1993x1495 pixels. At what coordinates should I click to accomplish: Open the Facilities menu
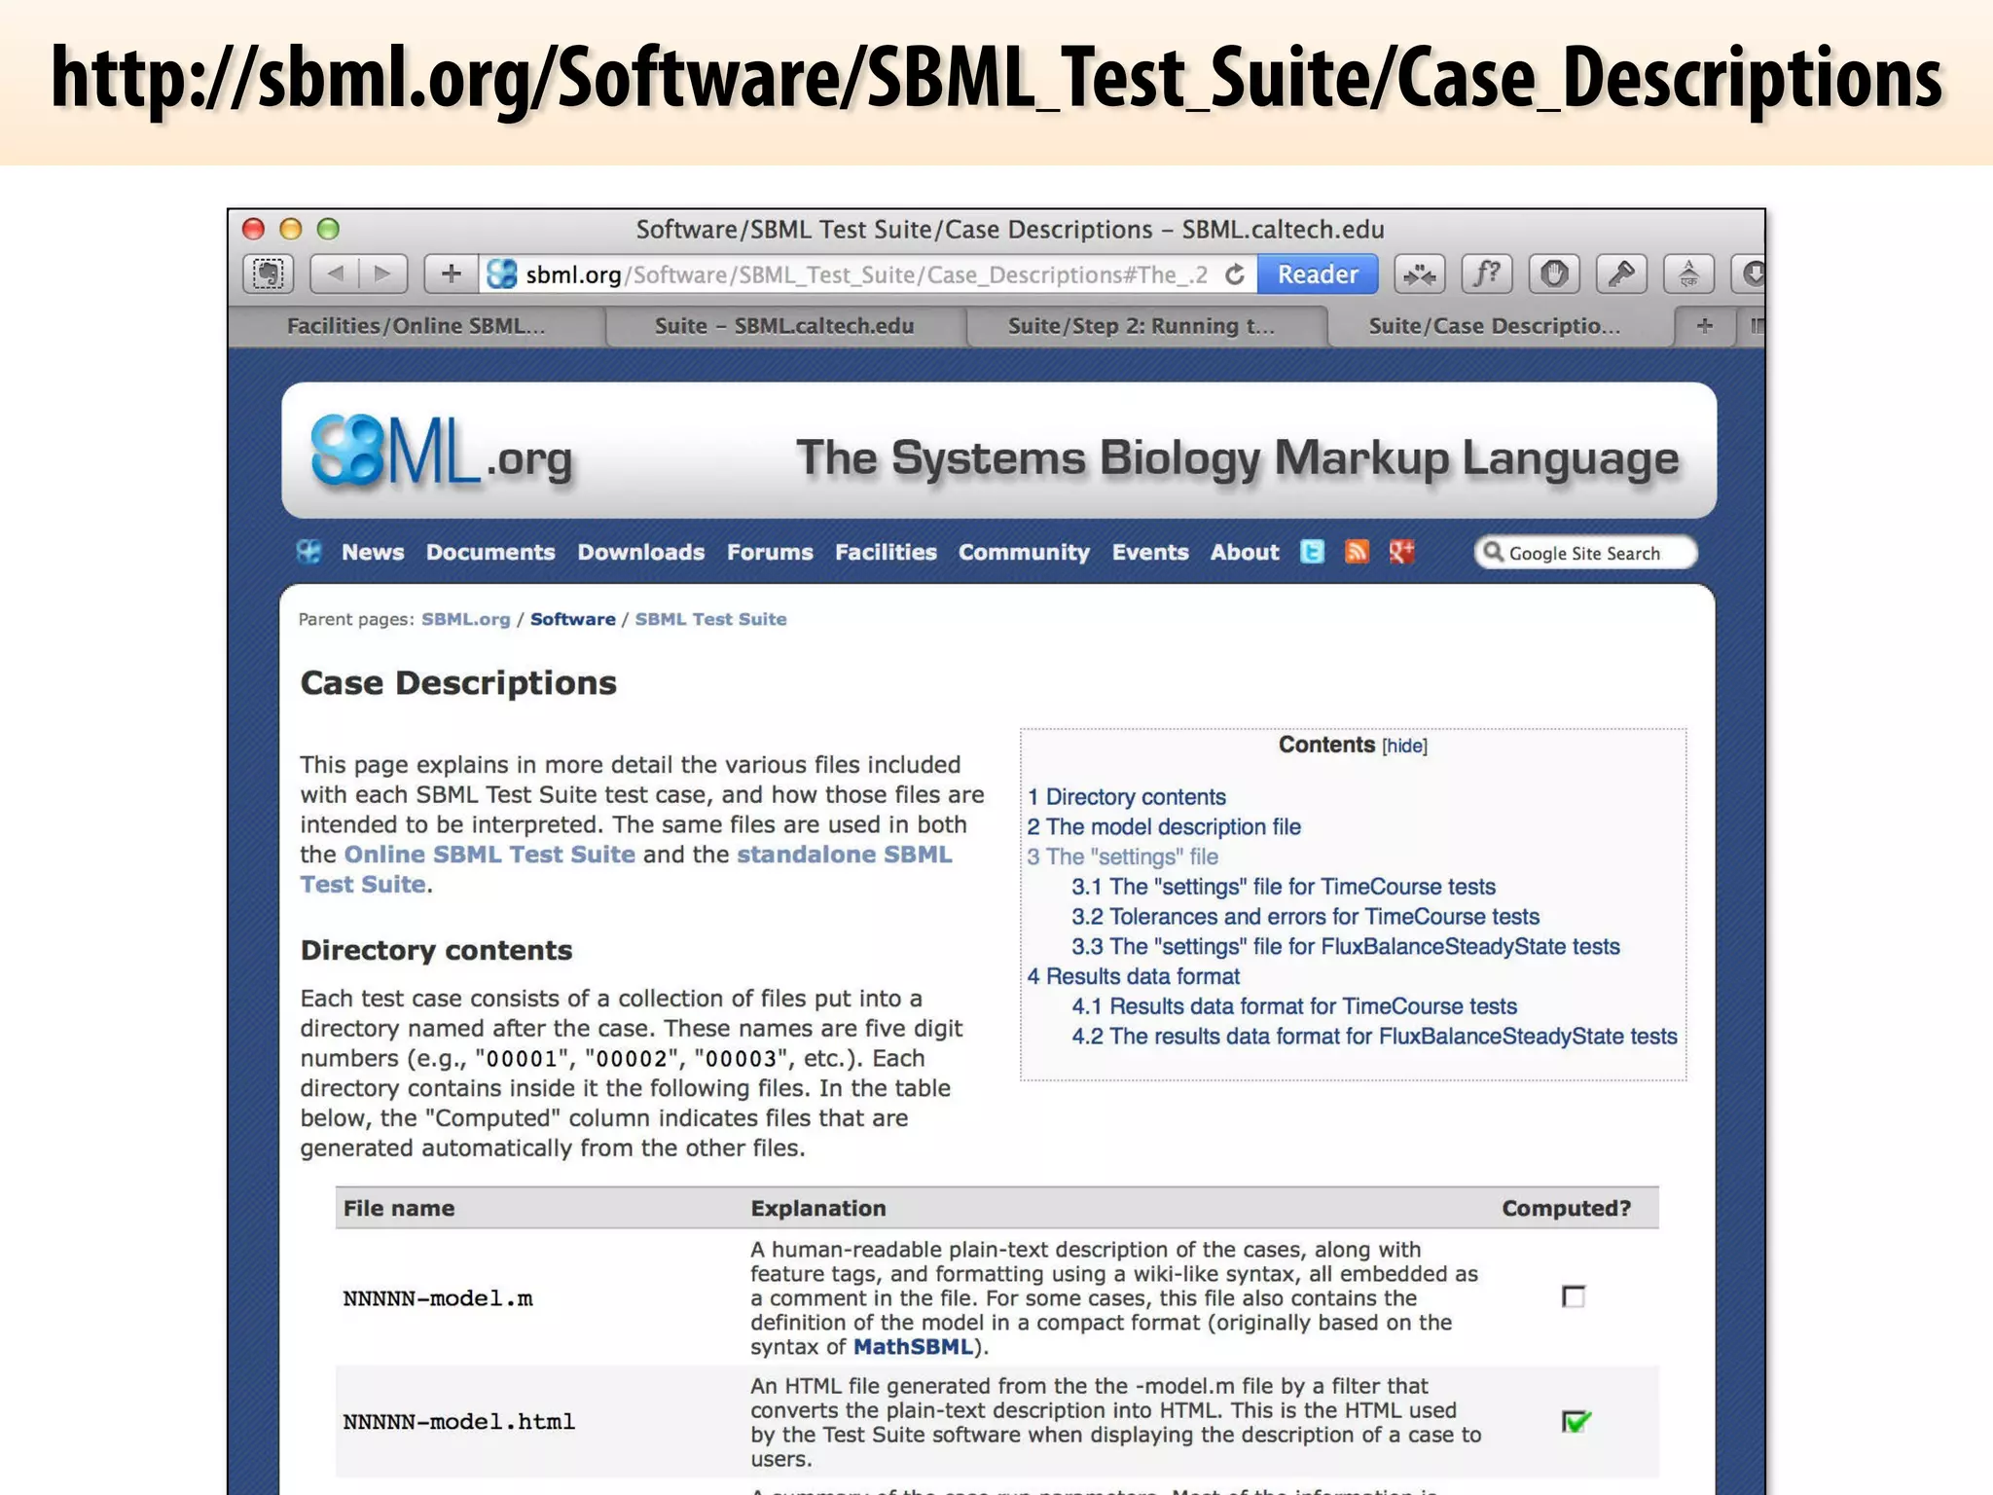[886, 552]
